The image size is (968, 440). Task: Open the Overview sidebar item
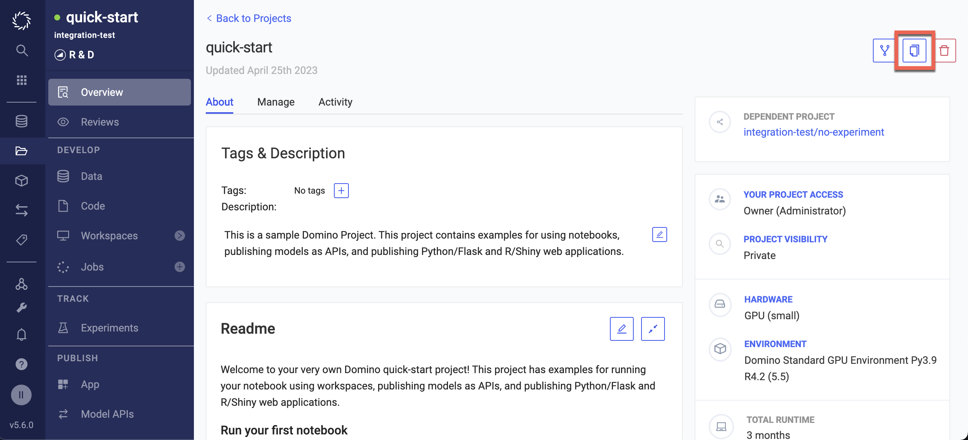[x=120, y=92]
